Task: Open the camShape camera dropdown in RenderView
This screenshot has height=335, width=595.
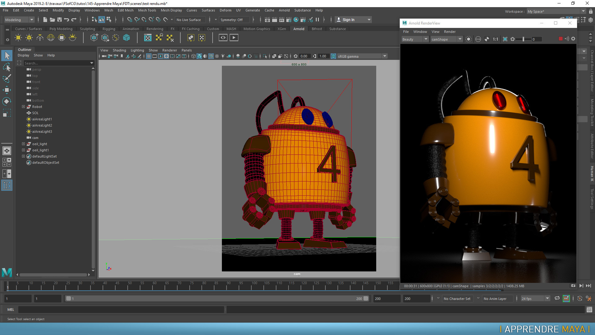Action: (x=447, y=39)
